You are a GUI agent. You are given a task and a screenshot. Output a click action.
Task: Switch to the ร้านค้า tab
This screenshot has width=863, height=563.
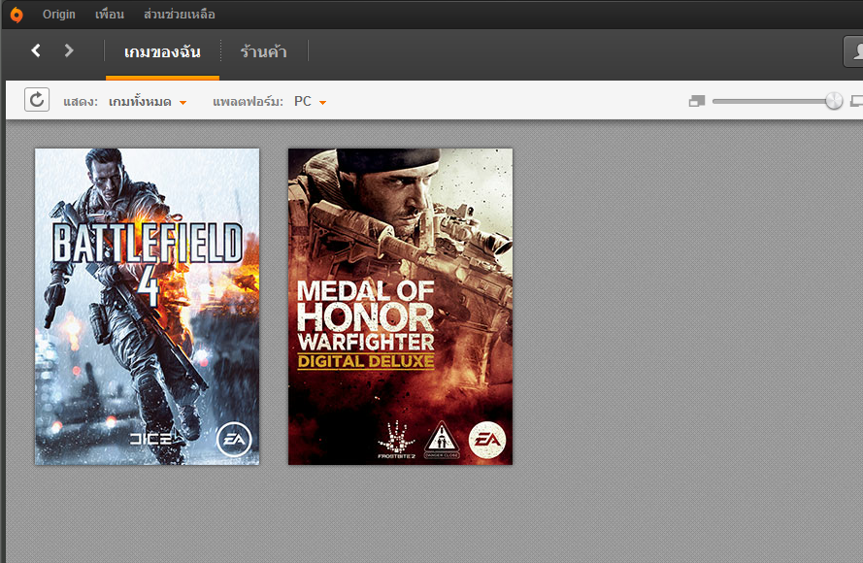264,52
